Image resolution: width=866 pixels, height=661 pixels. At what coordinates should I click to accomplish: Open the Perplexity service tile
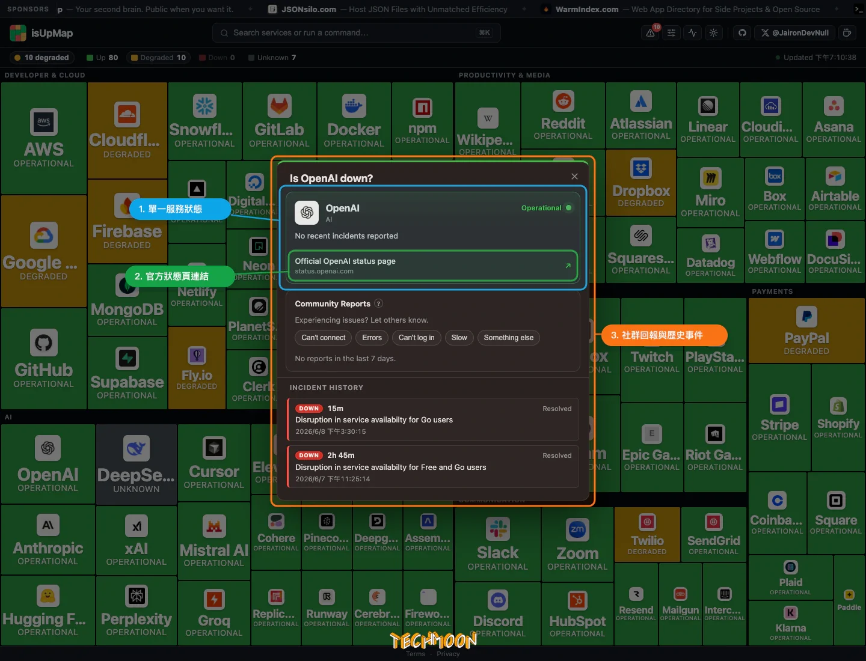[x=137, y=611]
